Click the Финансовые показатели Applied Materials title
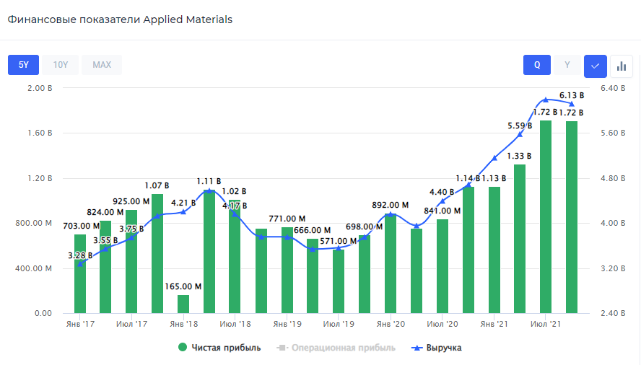This screenshot has width=641, height=365. [x=120, y=19]
